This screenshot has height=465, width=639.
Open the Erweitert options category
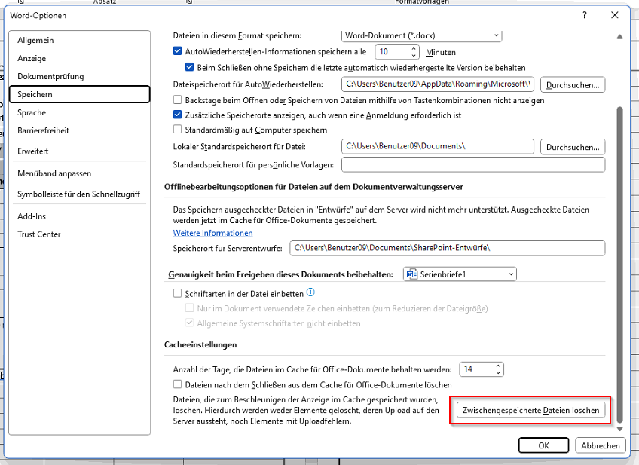33,151
